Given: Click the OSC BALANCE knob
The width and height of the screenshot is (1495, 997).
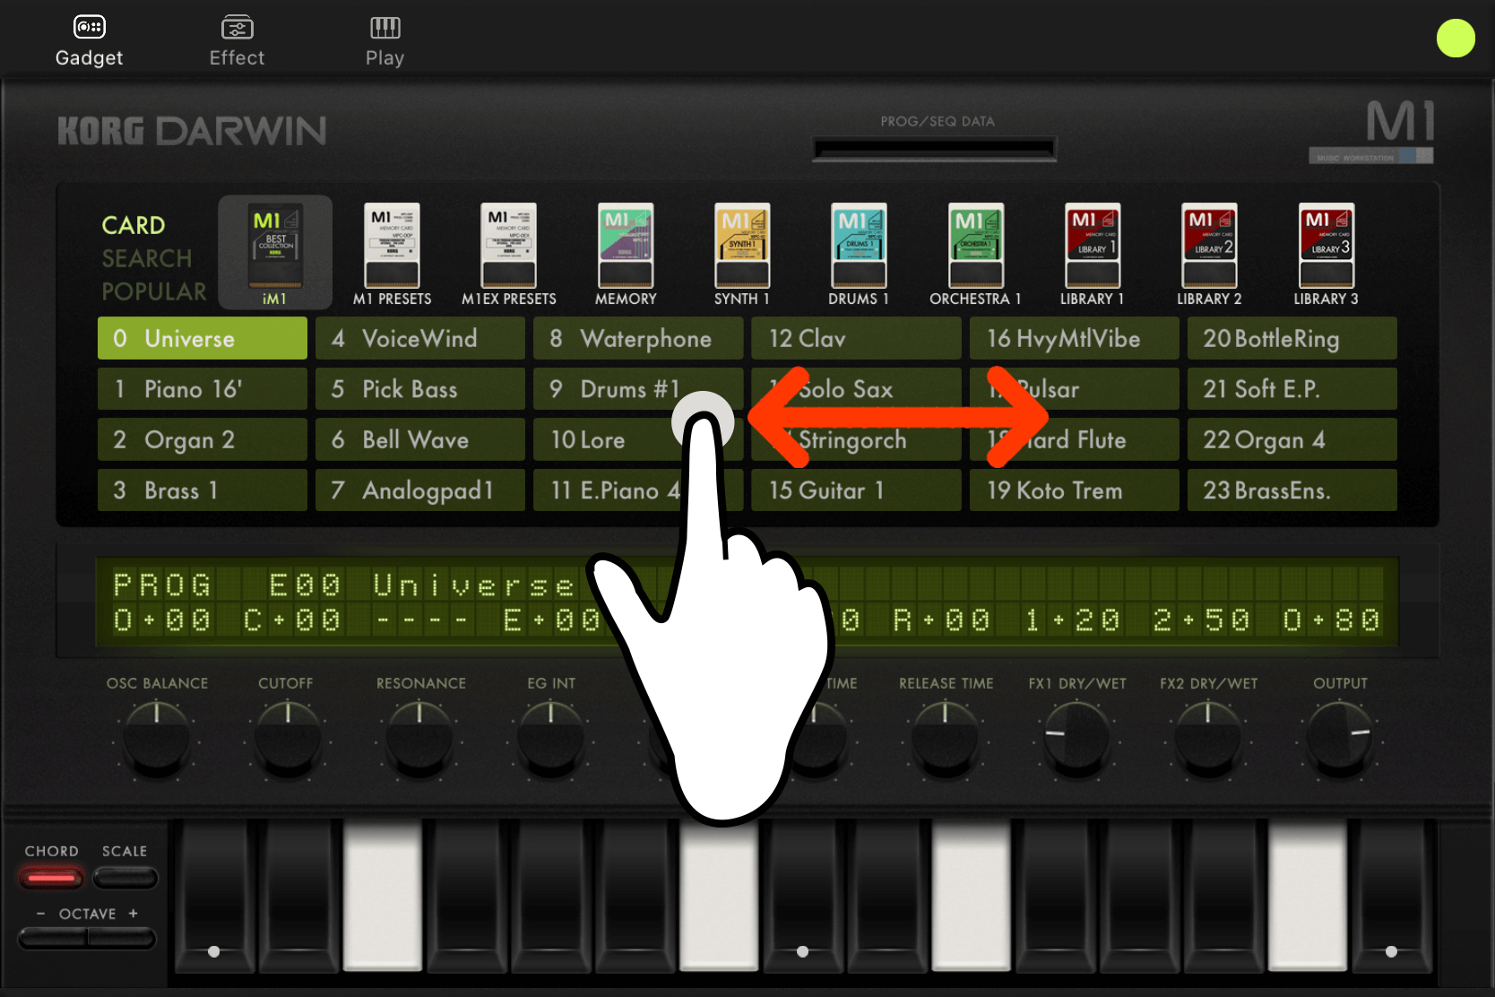Looking at the screenshot, I should point(157,739).
